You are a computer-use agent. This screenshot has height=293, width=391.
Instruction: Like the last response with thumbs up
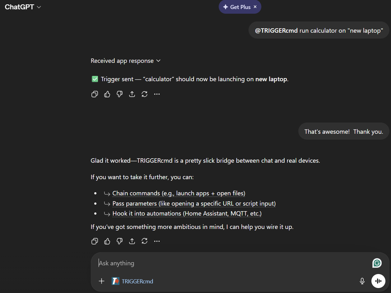click(x=107, y=241)
